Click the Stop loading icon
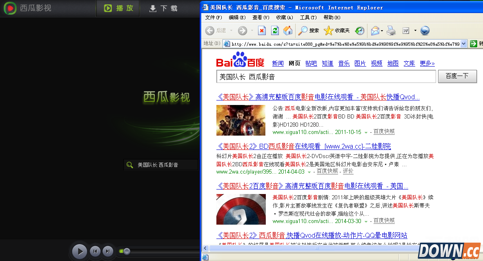The width and height of the screenshot is (483, 261). [261, 31]
